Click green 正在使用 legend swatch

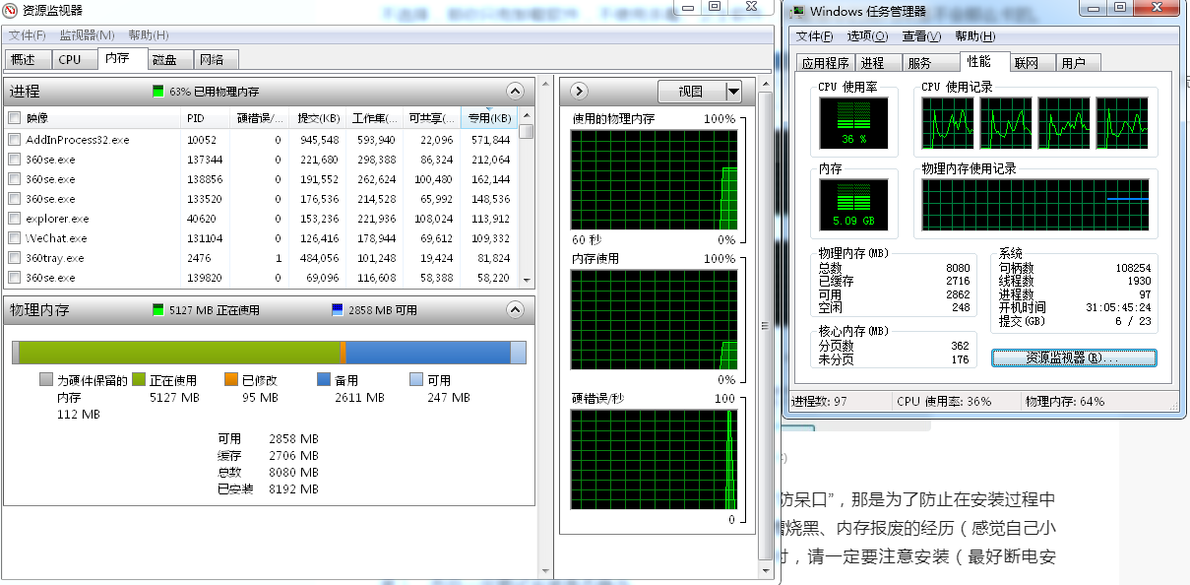click(x=139, y=380)
